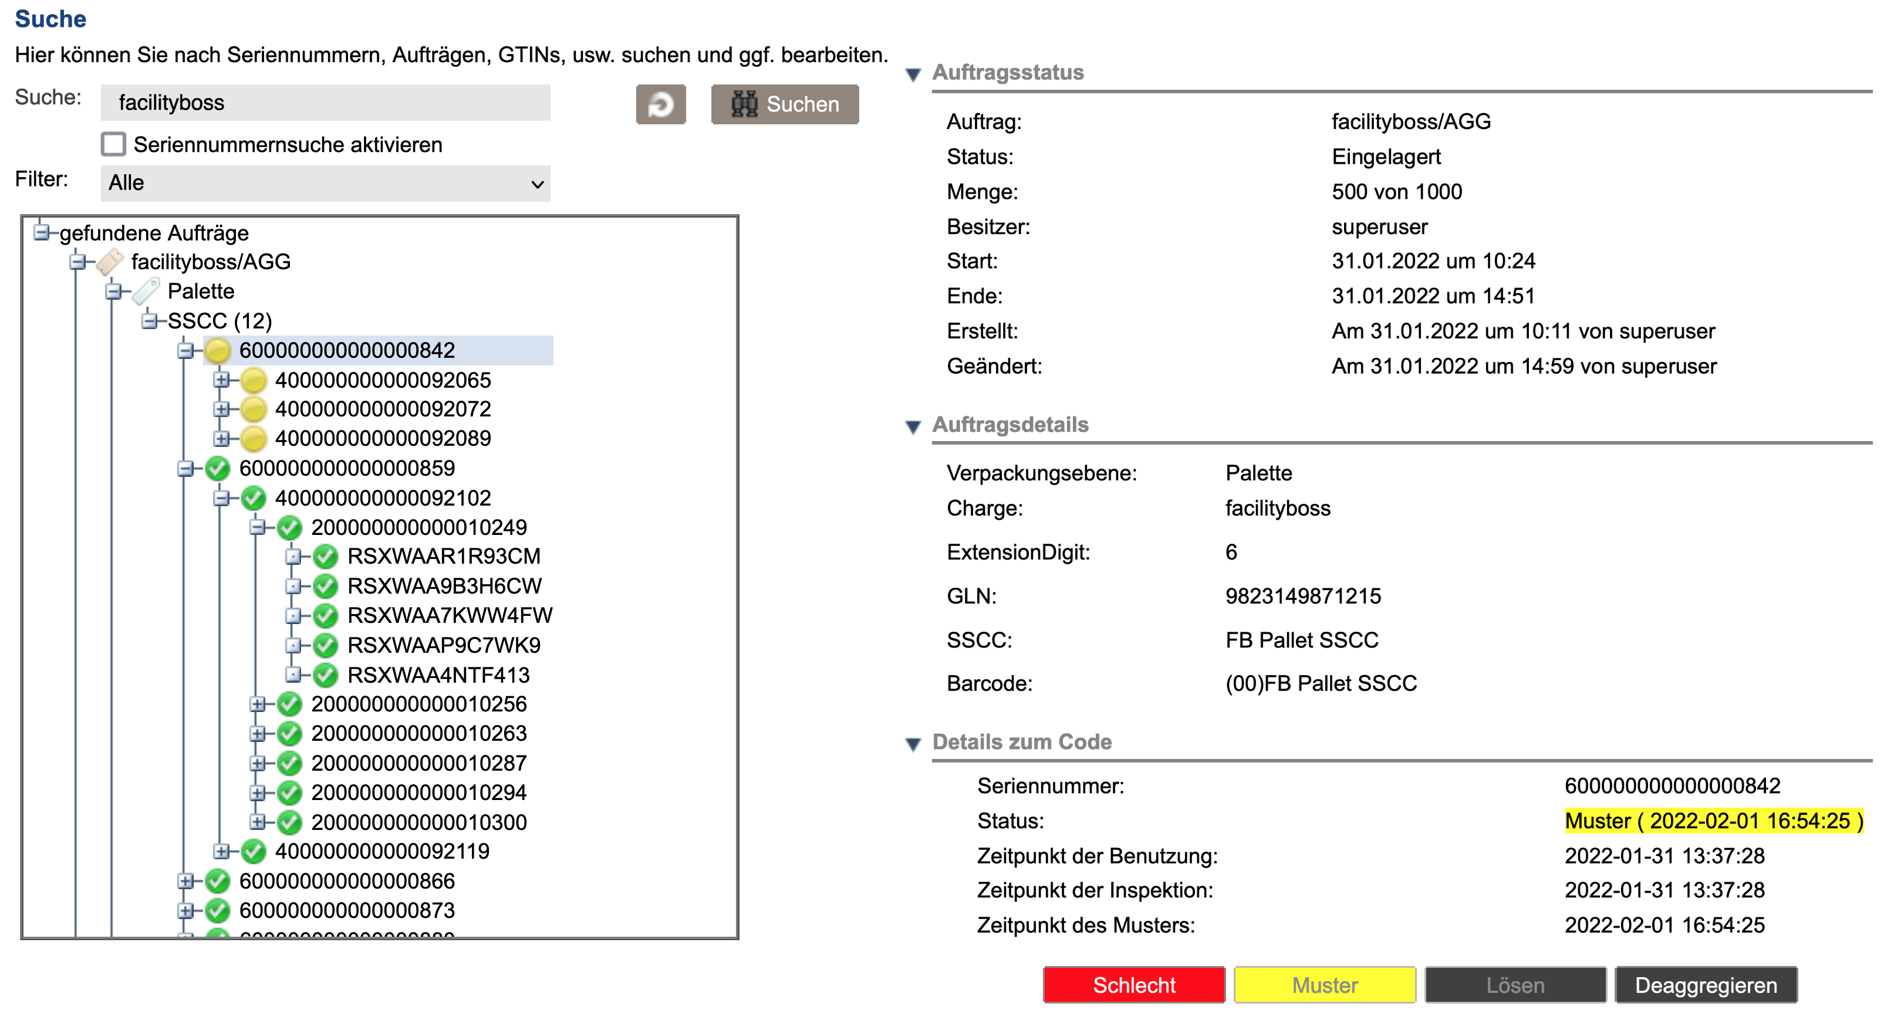Collapse the Auftragsdetails section triangle
The image size is (1884, 1010).
click(x=913, y=426)
